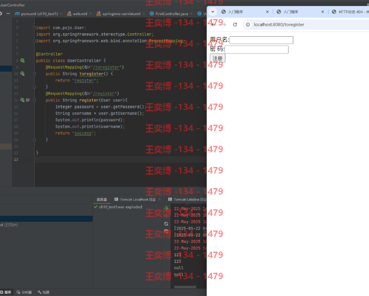
Task: Close the Tomcat Localhost 日志 tab
Action: click(160, 199)
